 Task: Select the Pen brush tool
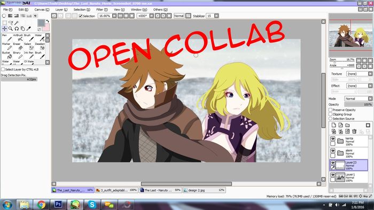point(7,37)
